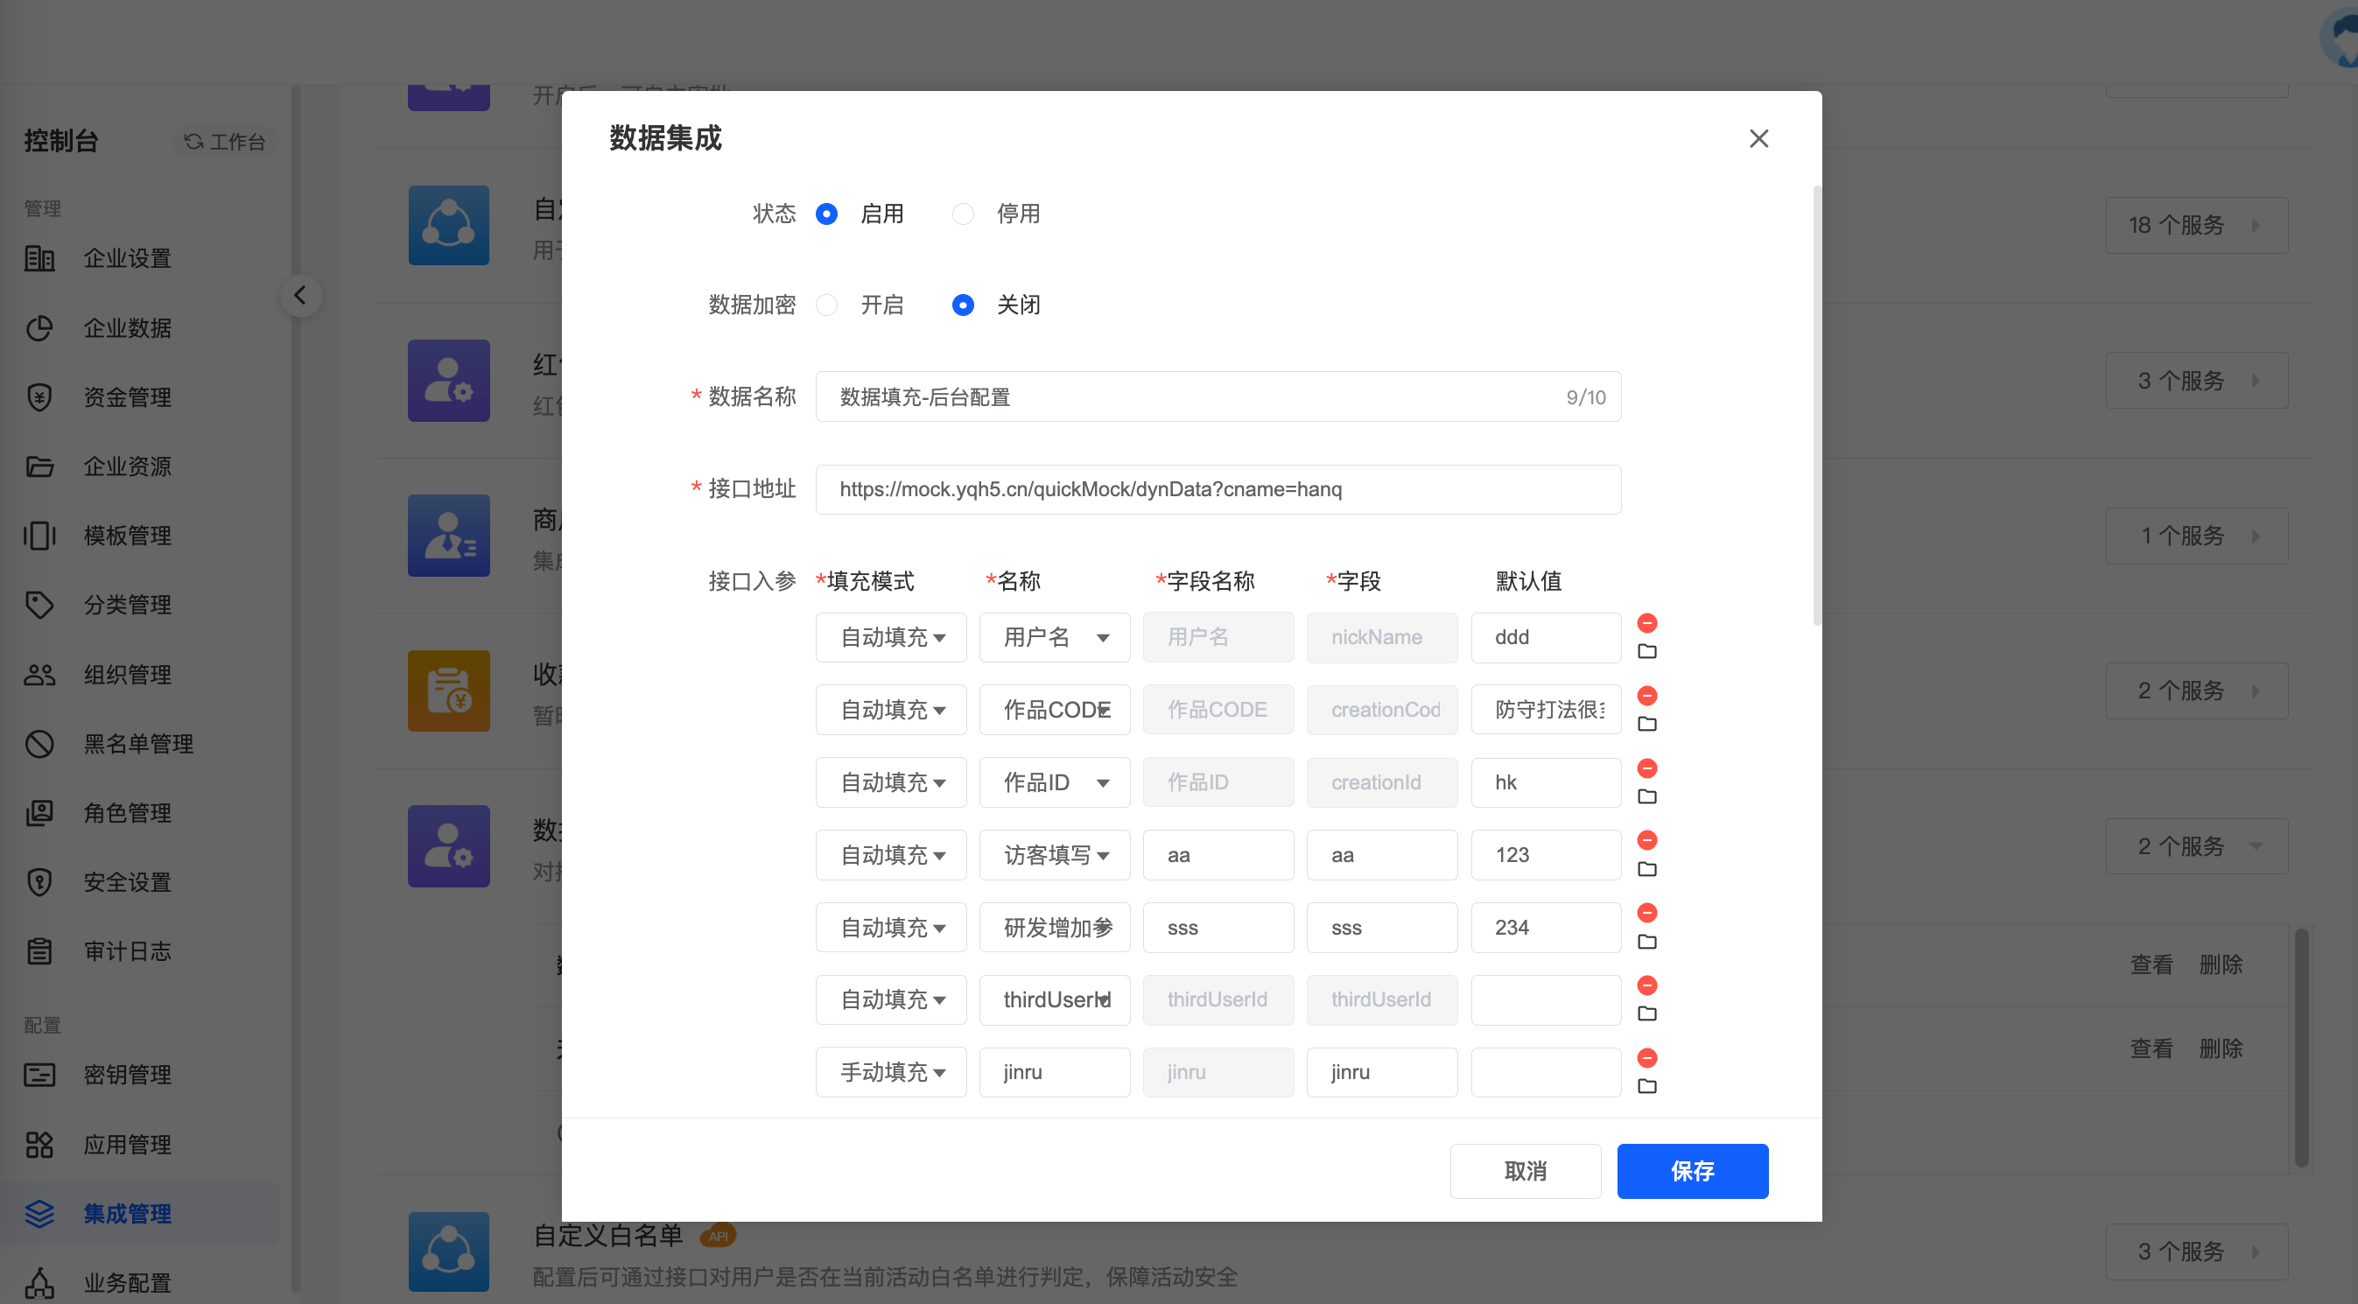This screenshot has width=2358, height=1304.
Task: Open 用户名 name dropdown
Action: pos(1054,637)
